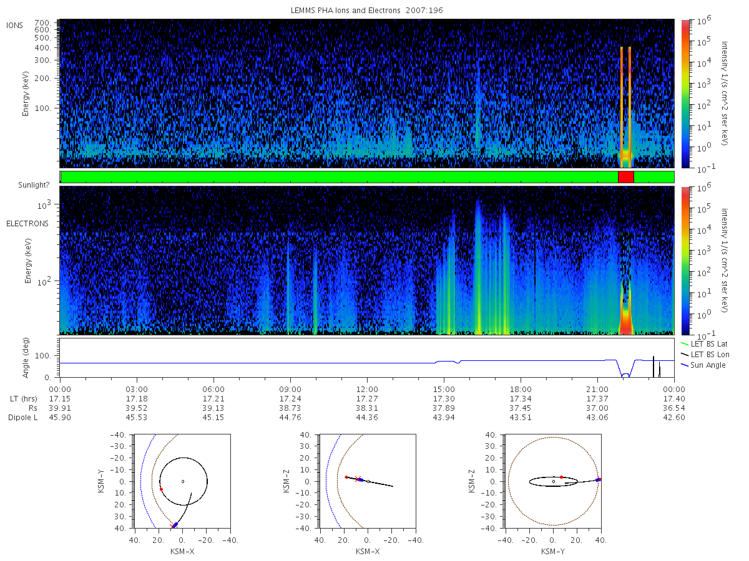The height and width of the screenshot is (561, 749).
Task: Click the ELECTRONS panel label
Action: point(27,223)
